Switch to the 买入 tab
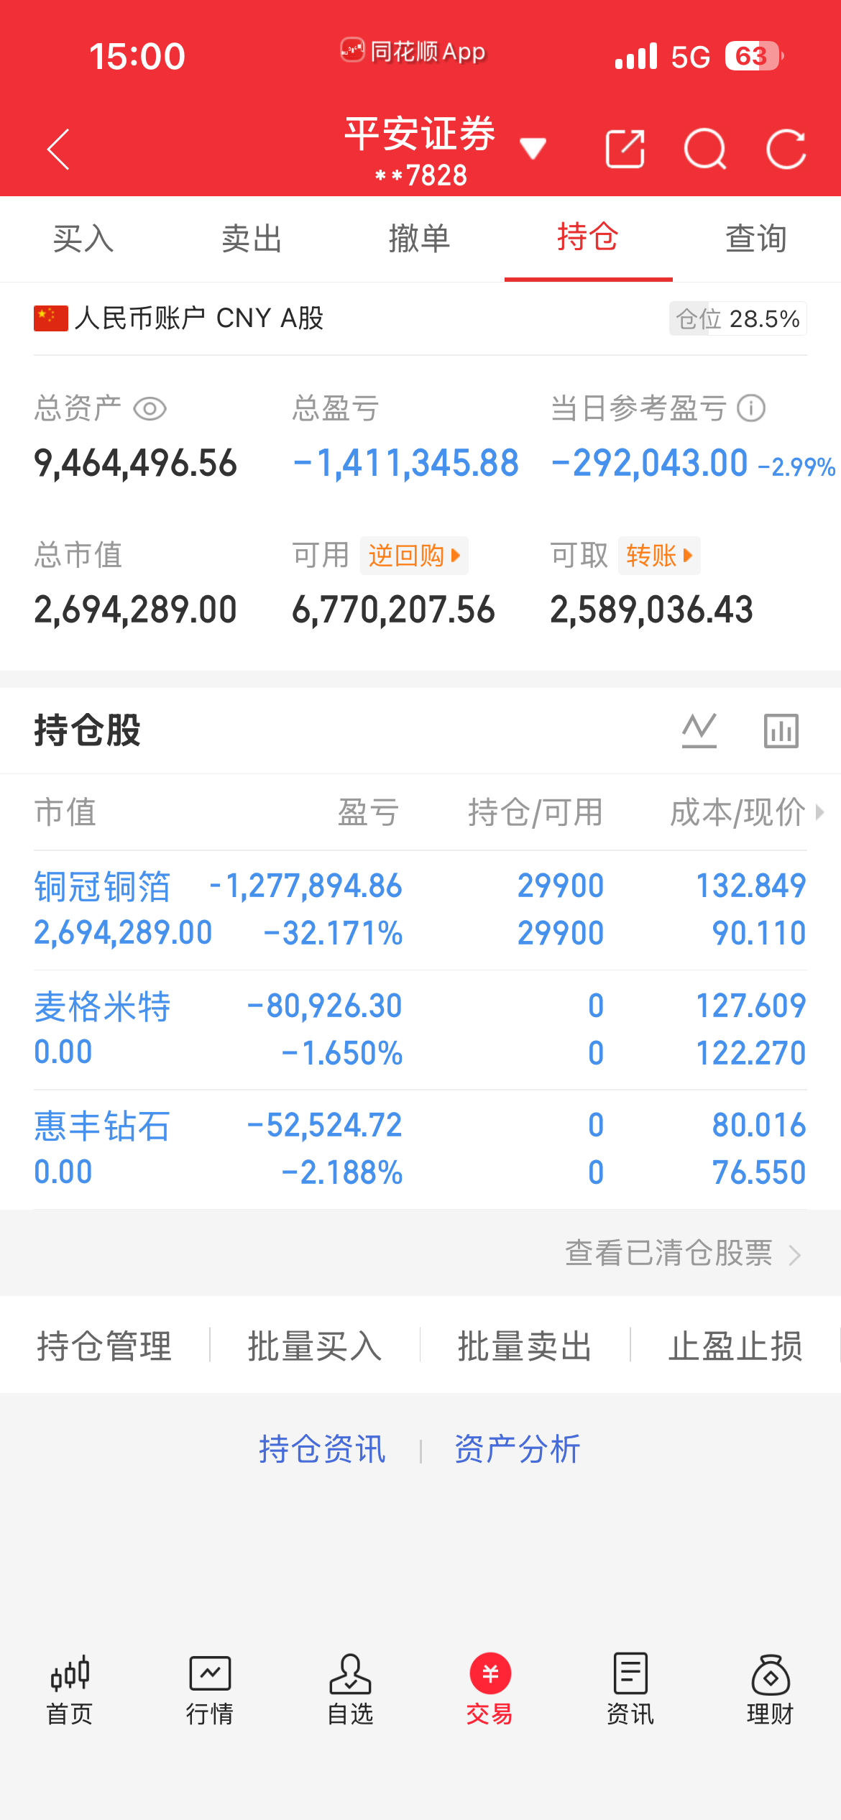This screenshot has width=841, height=1820. (83, 239)
